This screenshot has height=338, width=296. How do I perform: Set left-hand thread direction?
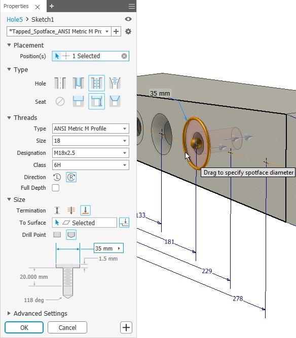click(57, 177)
